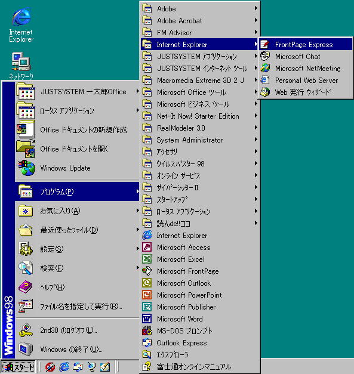Open Microsoft Chat icon

265,56
